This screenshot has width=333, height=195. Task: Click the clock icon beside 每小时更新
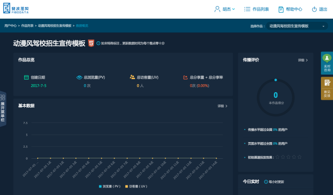coord(266,182)
